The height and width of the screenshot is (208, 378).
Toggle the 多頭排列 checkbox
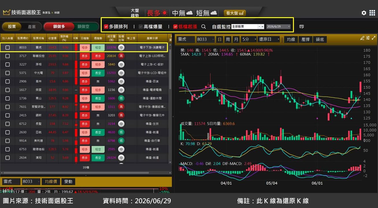106,27
